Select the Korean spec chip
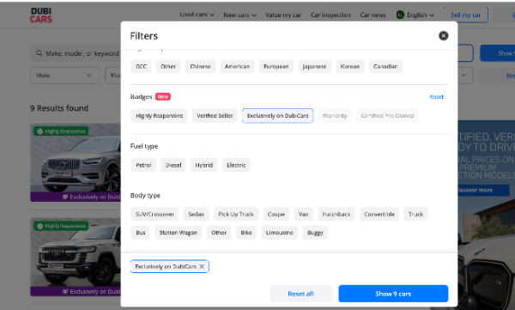The width and height of the screenshot is (515, 310). coord(350,66)
